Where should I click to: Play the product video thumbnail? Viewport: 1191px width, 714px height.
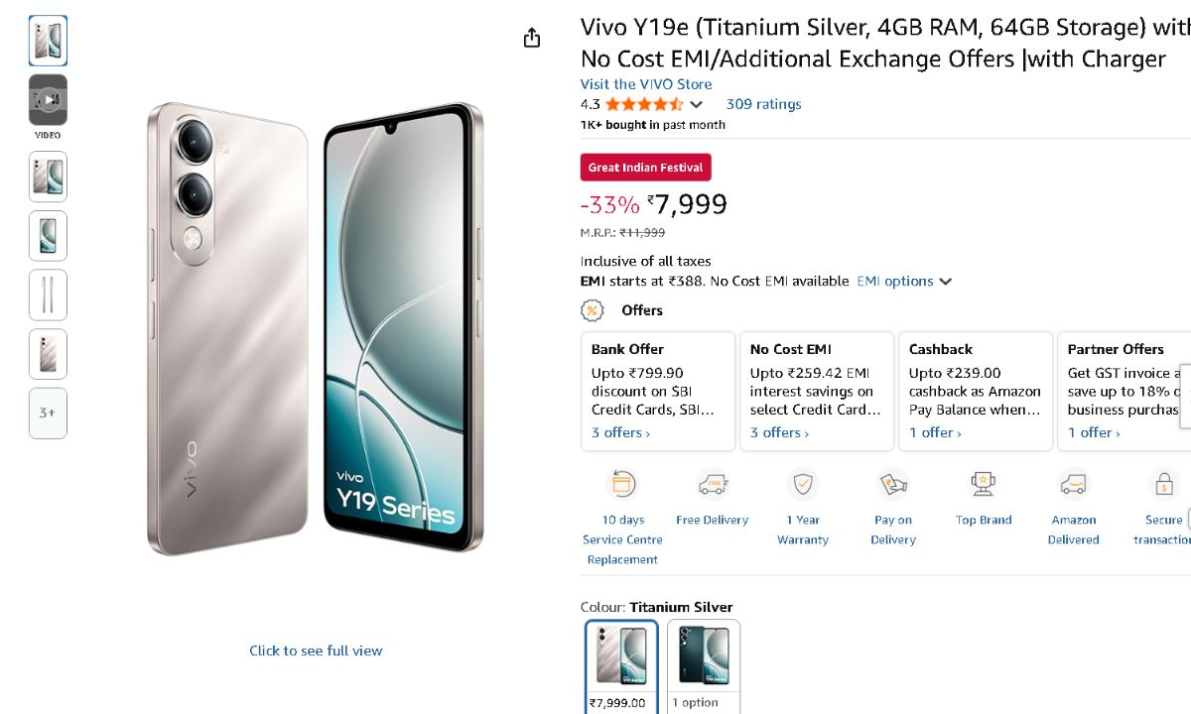click(48, 100)
